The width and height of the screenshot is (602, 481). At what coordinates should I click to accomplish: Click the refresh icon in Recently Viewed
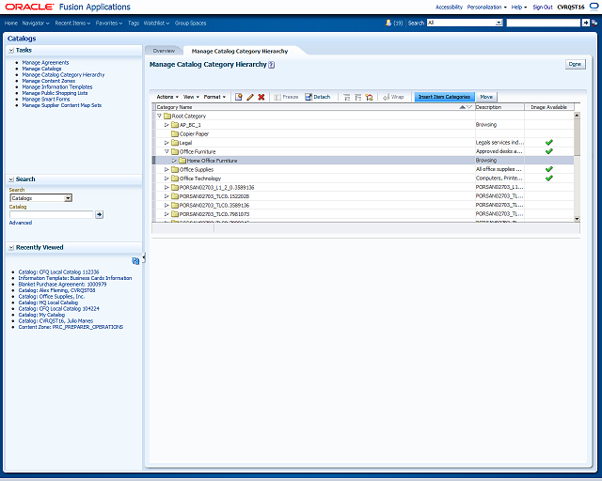[x=135, y=261]
